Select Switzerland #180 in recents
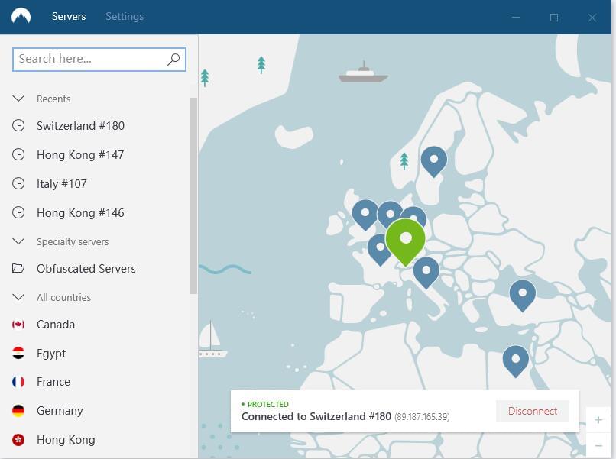This screenshot has height=459, width=616. 80,126
